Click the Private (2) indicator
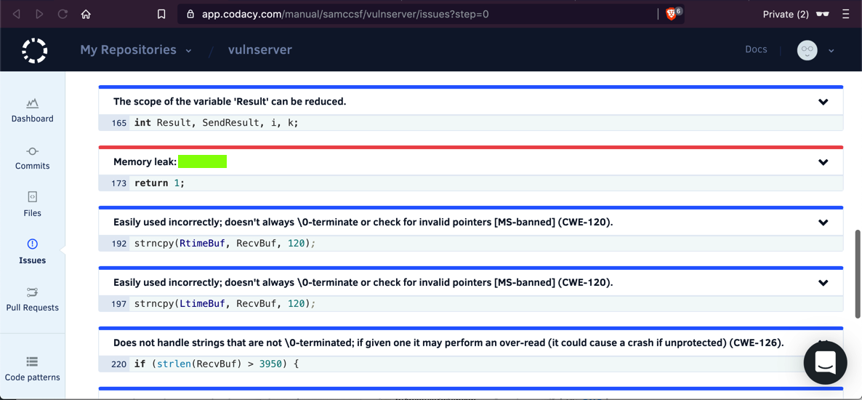Image resolution: width=862 pixels, height=400 pixels. coord(786,15)
